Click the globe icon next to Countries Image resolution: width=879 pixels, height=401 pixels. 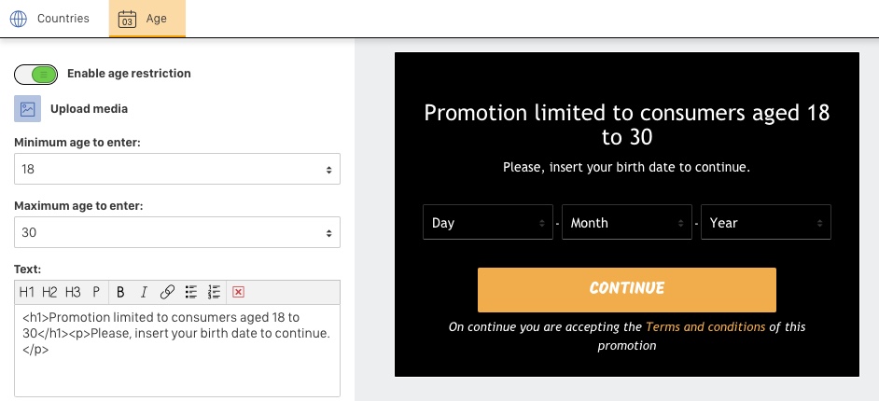[19, 19]
